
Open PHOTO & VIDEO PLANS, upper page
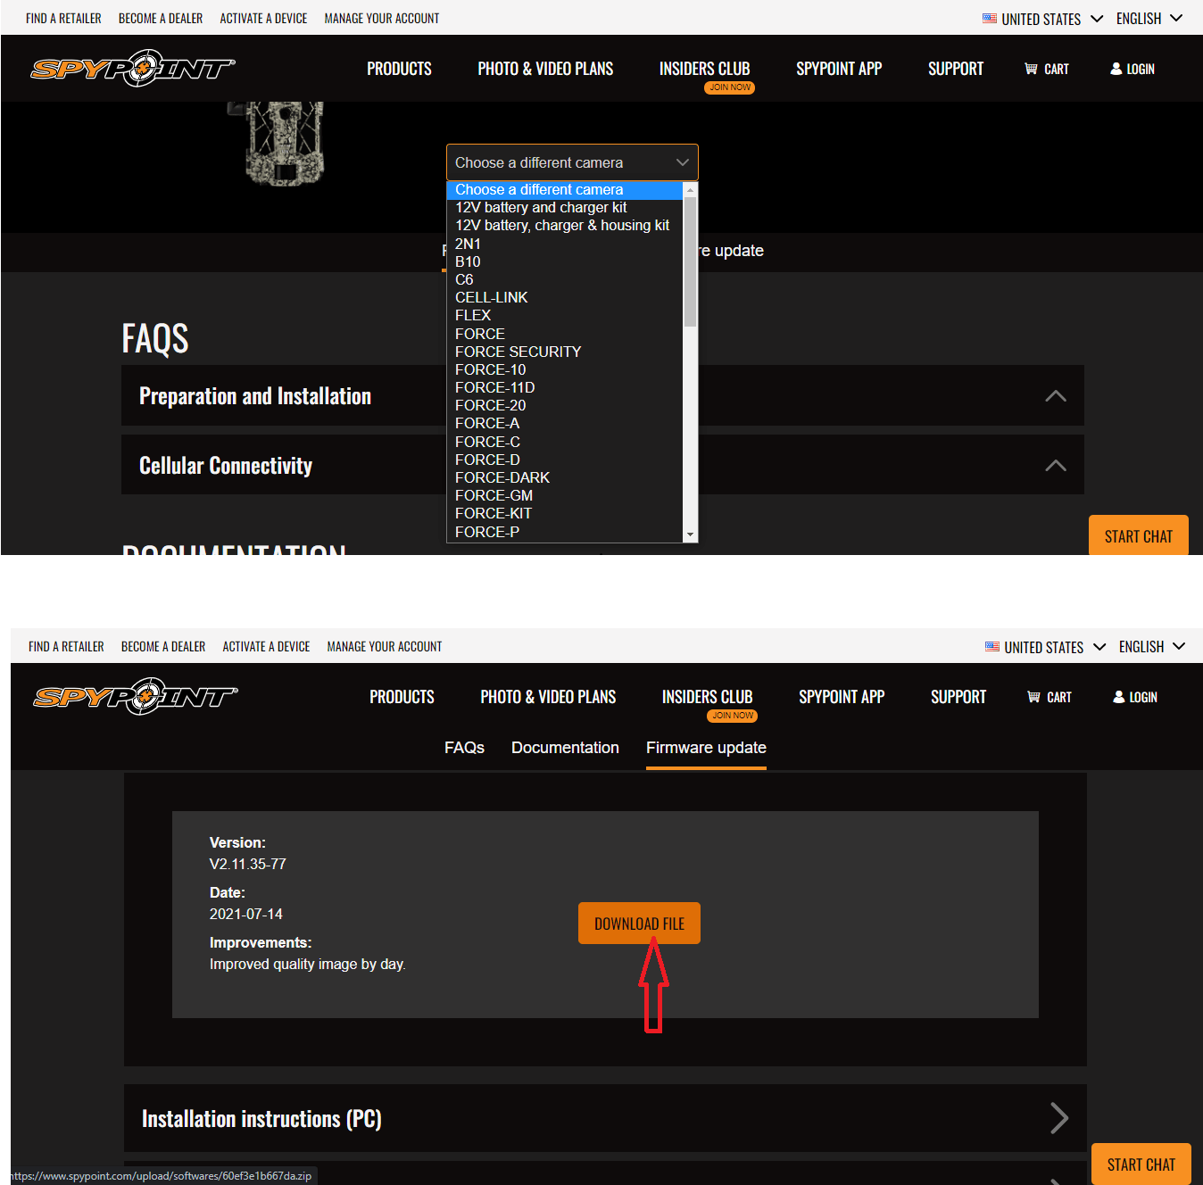545,69
